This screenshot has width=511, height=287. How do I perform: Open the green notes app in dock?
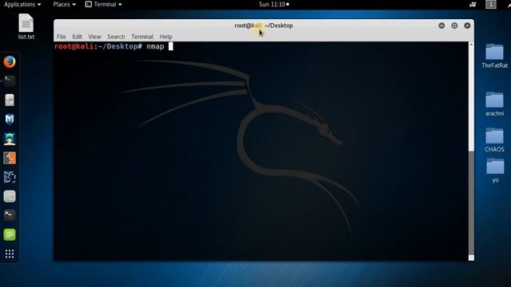point(10,234)
